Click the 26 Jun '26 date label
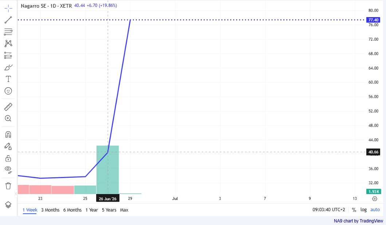The image size is (386, 225). pos(107,199)
